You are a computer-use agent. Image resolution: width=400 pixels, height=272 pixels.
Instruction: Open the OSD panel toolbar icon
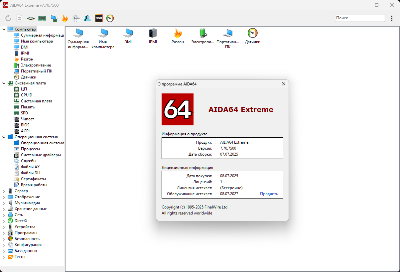99,18
